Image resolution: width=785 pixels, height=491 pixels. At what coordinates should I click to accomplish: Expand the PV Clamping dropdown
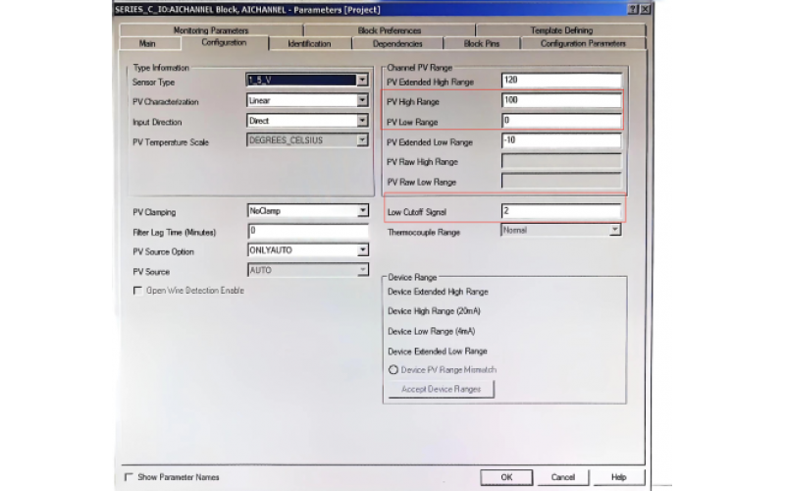tap(362, 210)
